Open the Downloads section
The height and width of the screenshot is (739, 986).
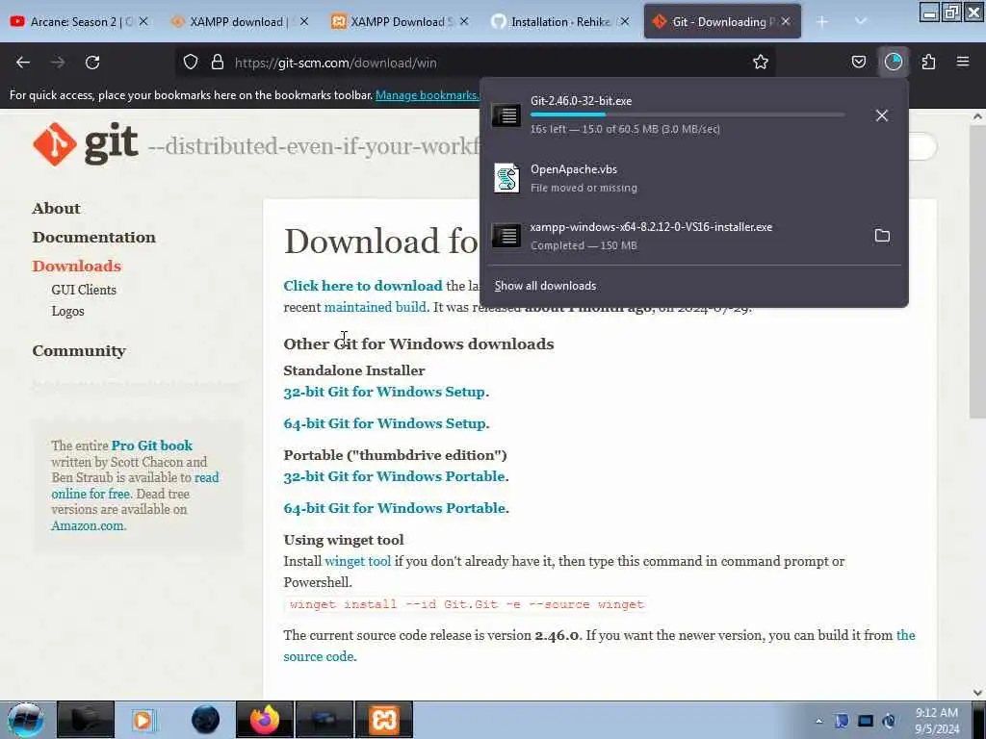coord(77,266)
